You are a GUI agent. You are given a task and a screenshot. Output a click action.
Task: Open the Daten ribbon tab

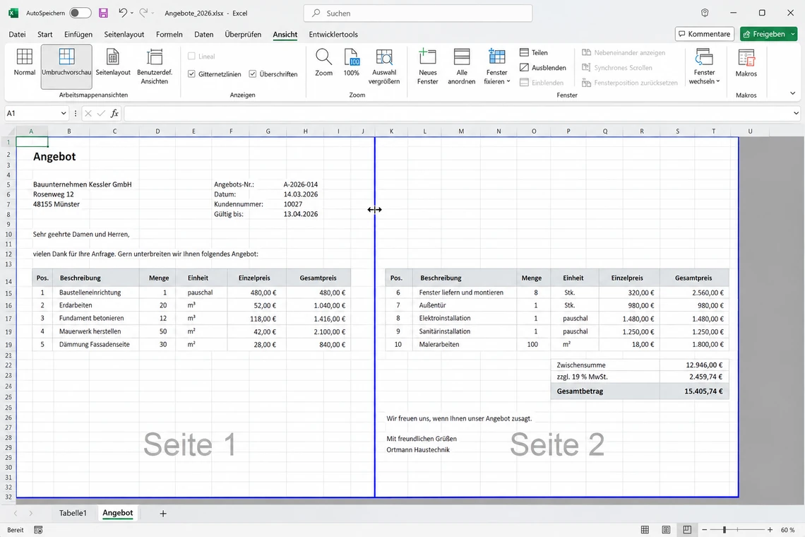204,35
